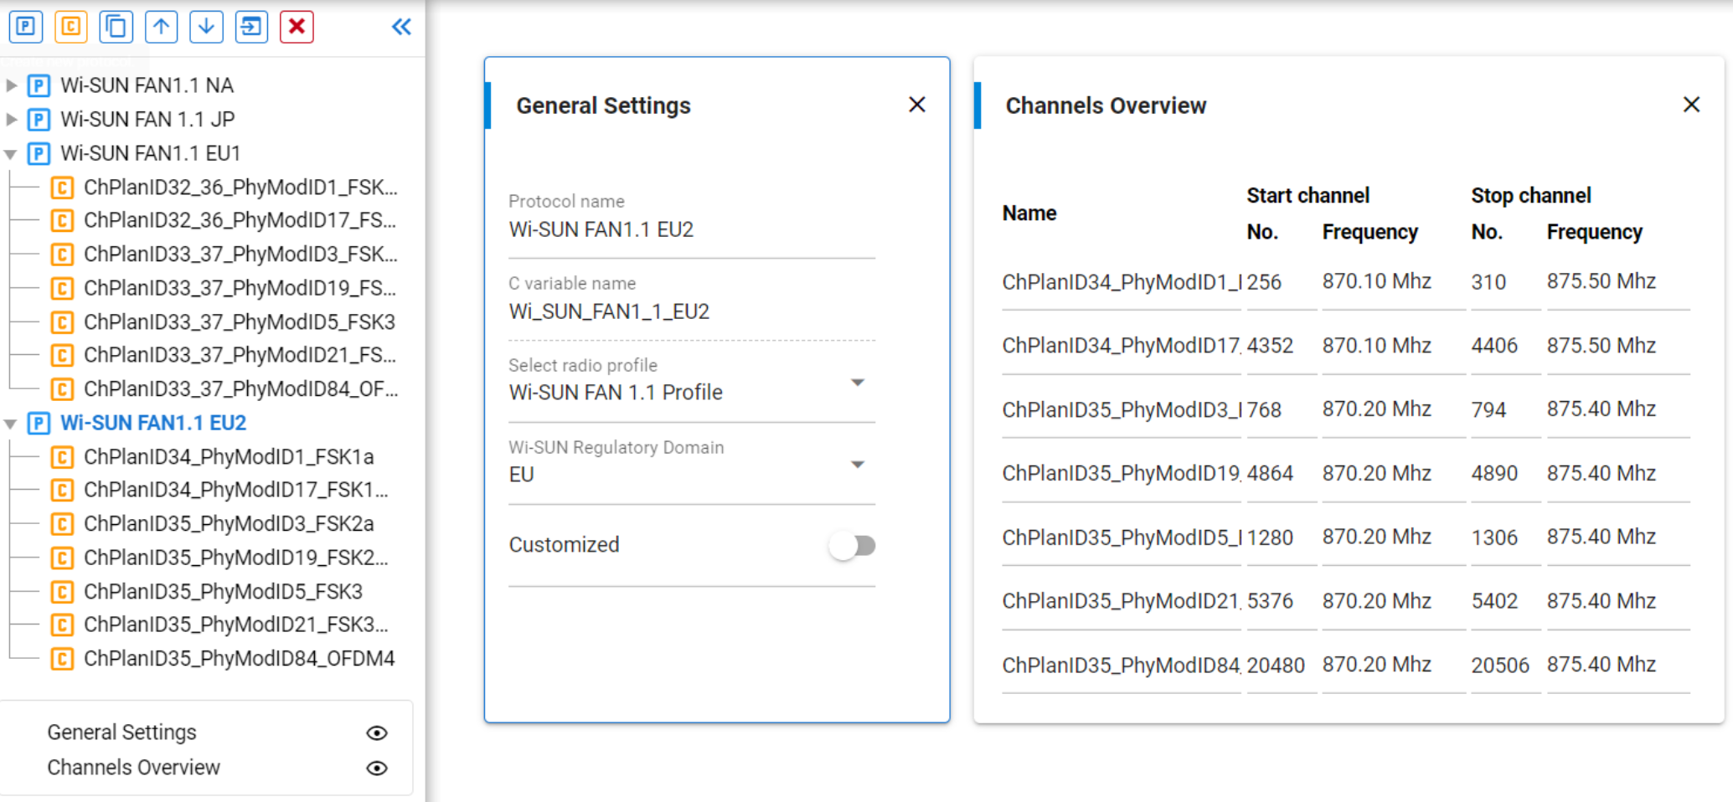Toggle Channels Overview card visibility eye

pos(377,769)
